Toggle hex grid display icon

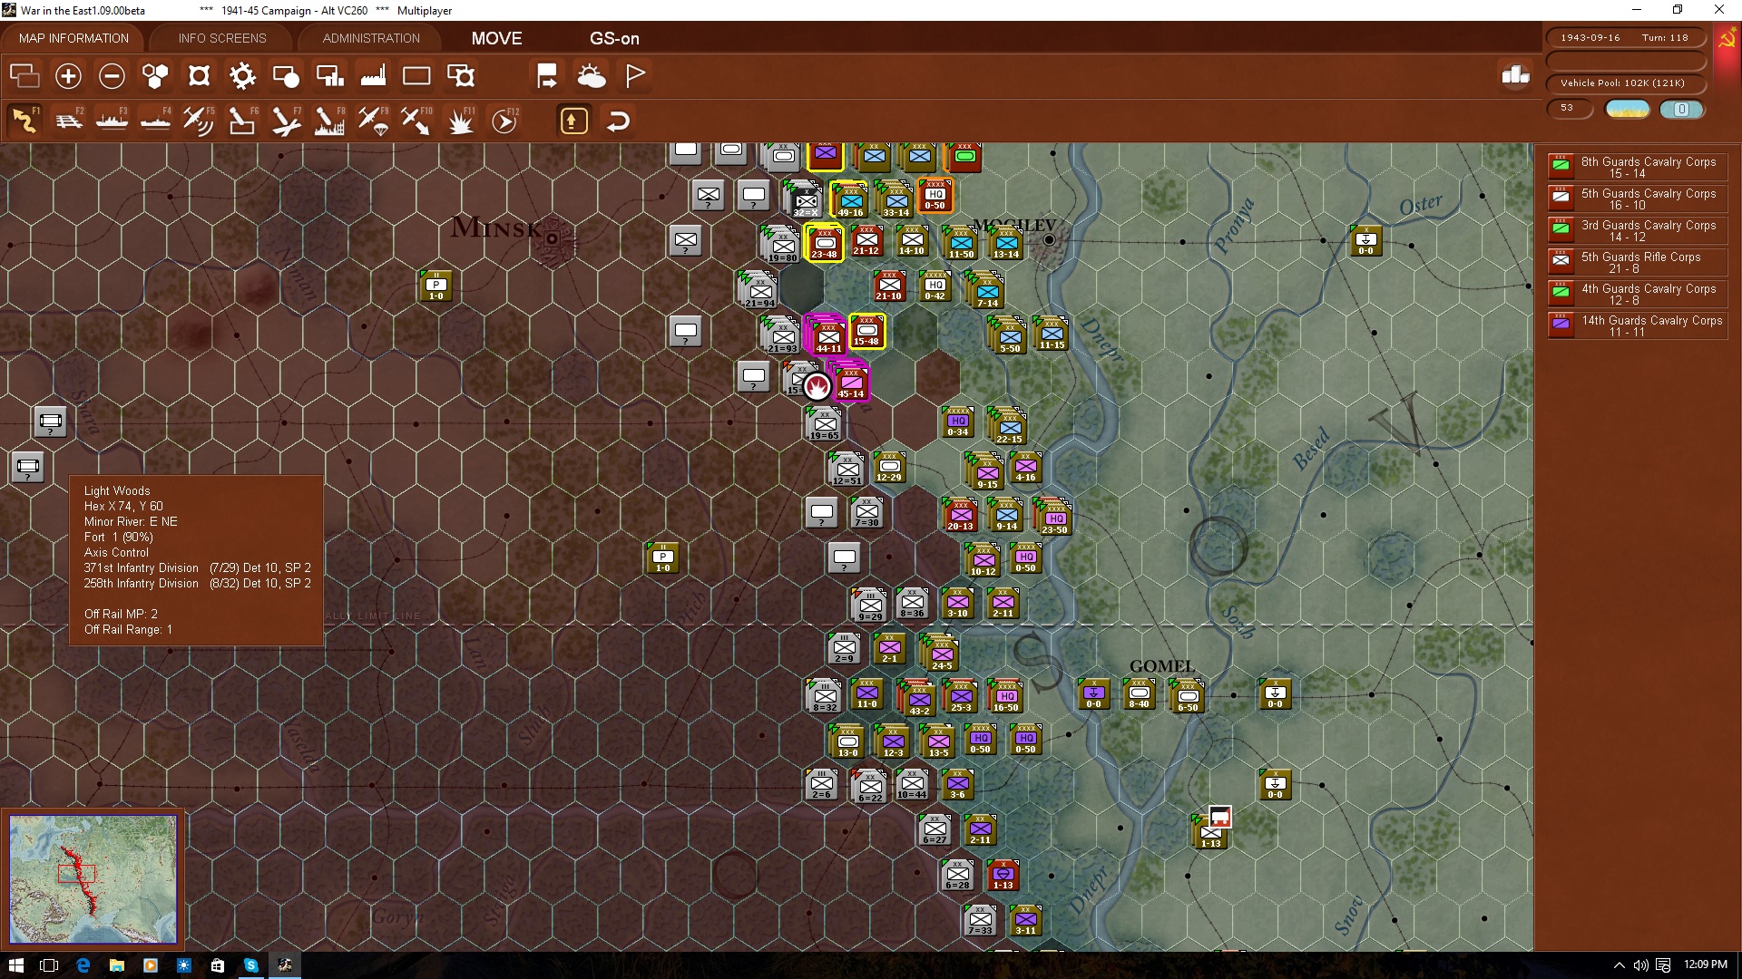155,76
